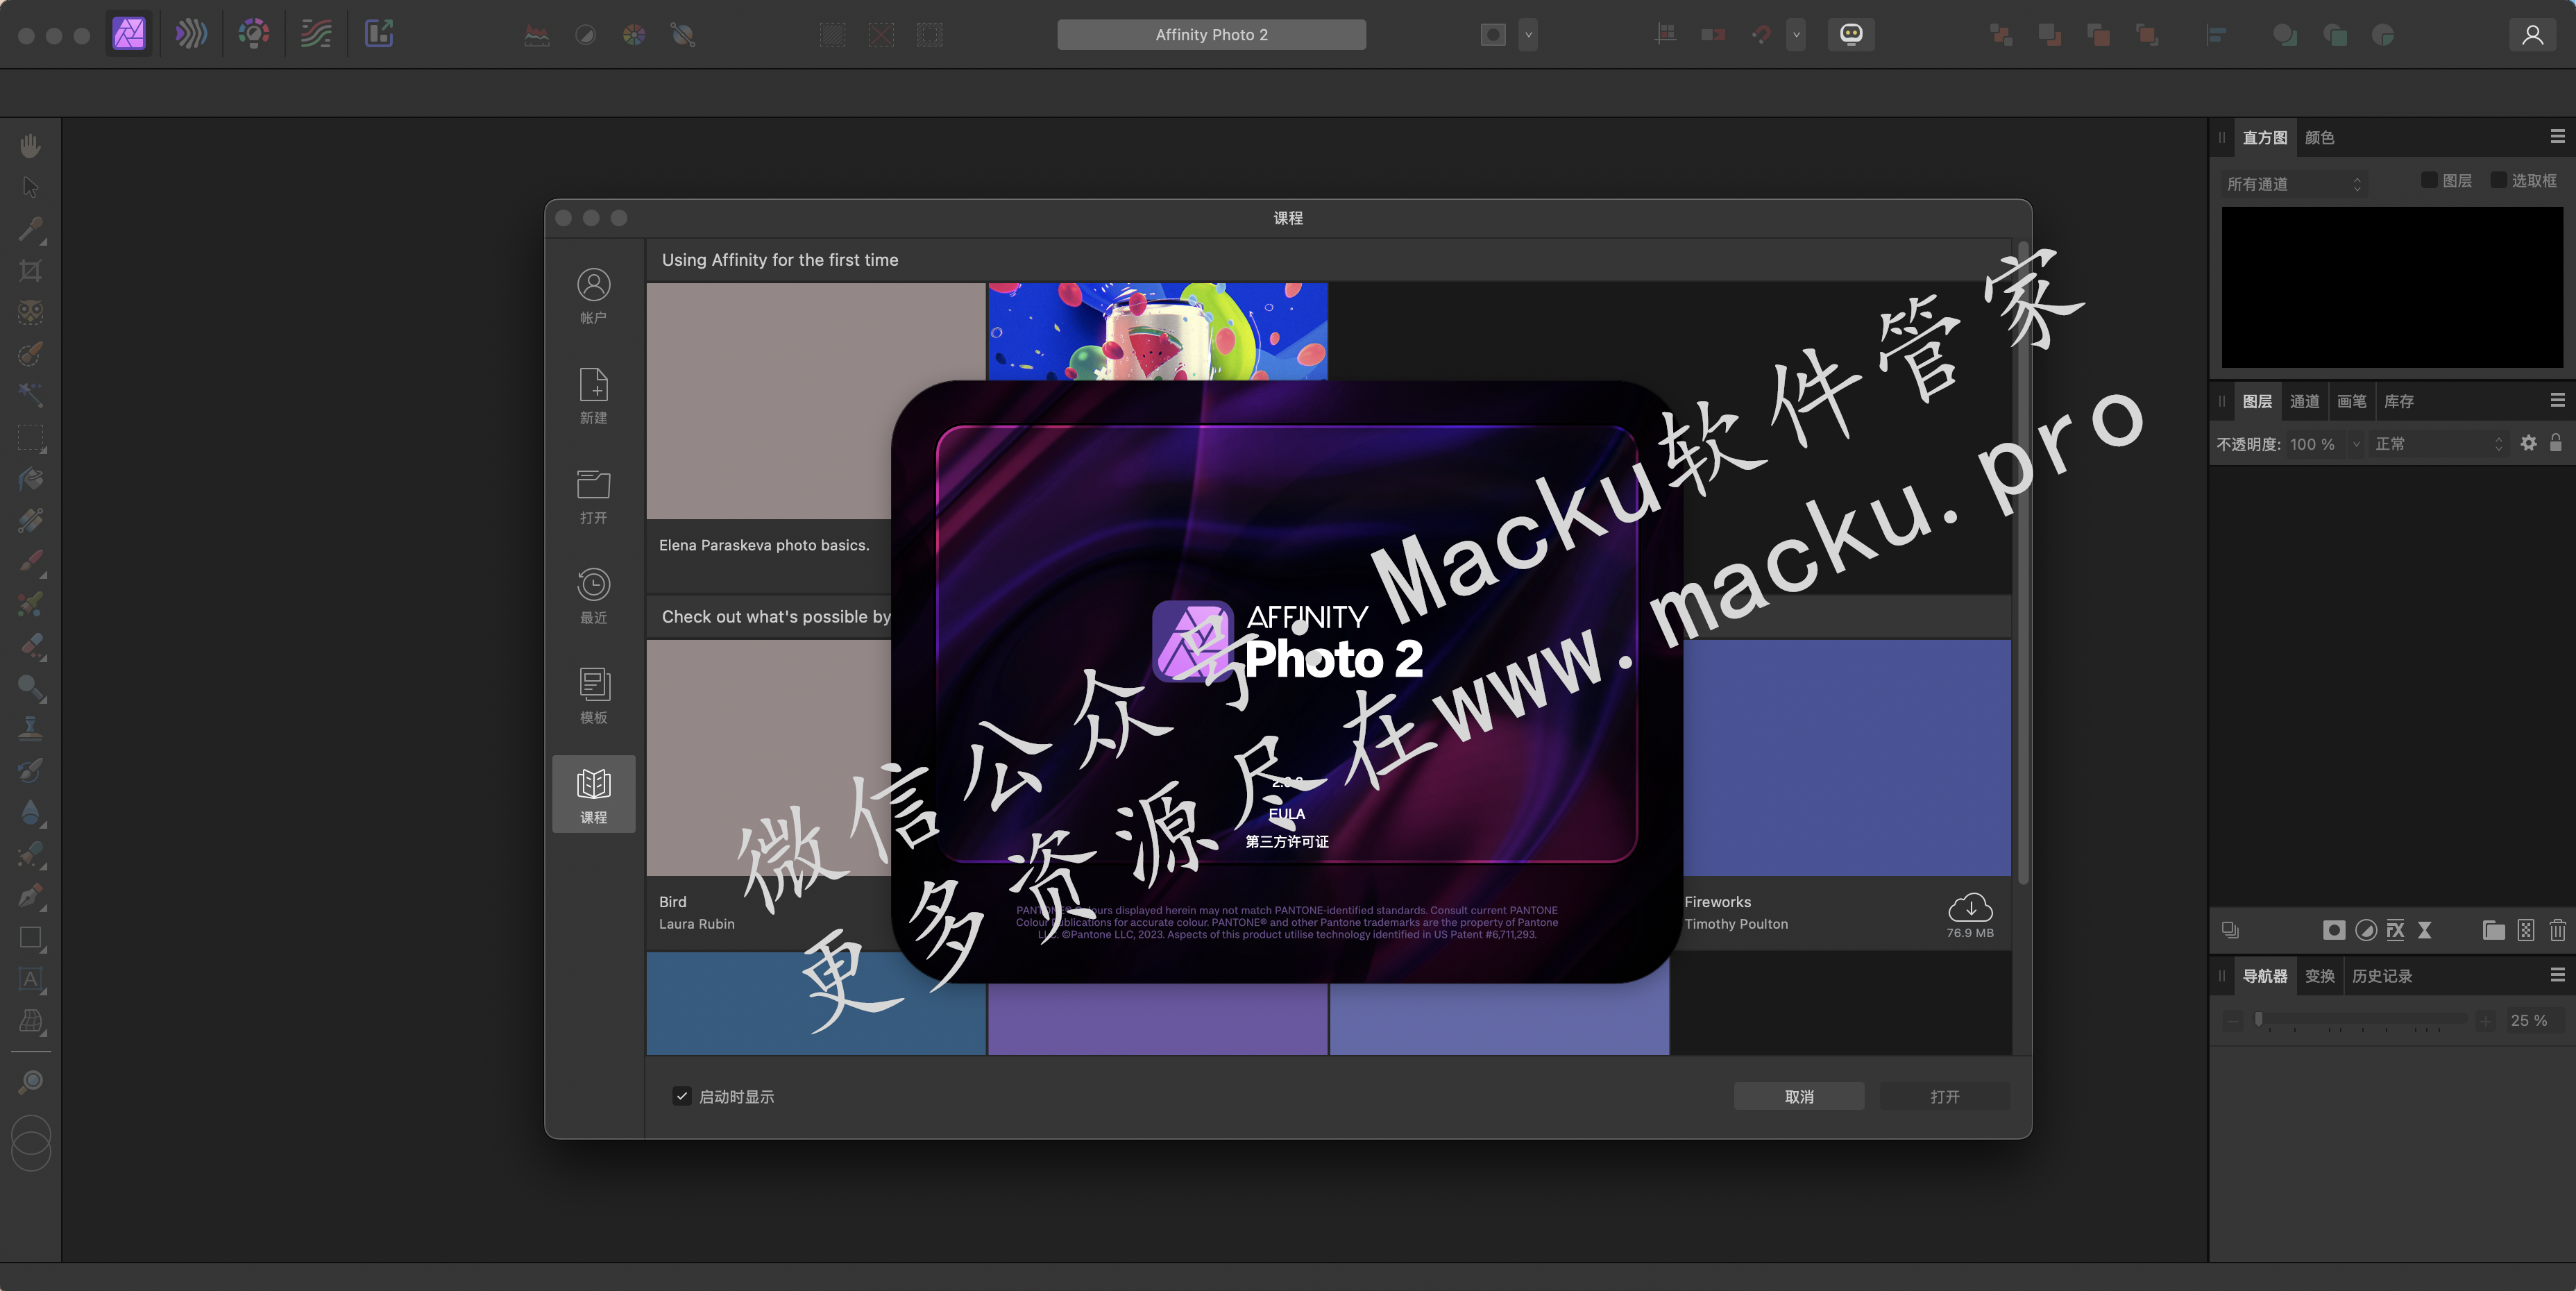This screenshot has height=1291, width=2576.
Task: Add layer effects with fx icon
Action: click(2395, 930)
